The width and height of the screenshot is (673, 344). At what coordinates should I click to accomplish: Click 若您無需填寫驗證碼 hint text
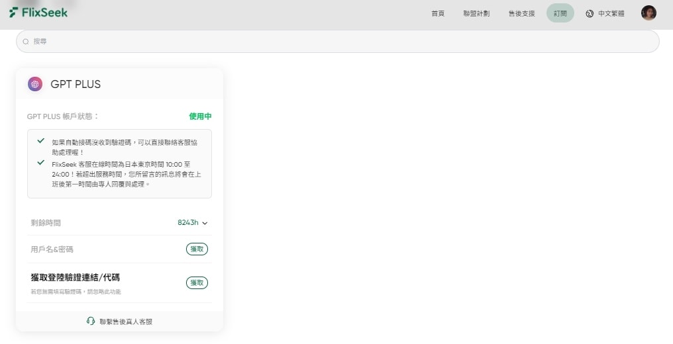(76, 292)
